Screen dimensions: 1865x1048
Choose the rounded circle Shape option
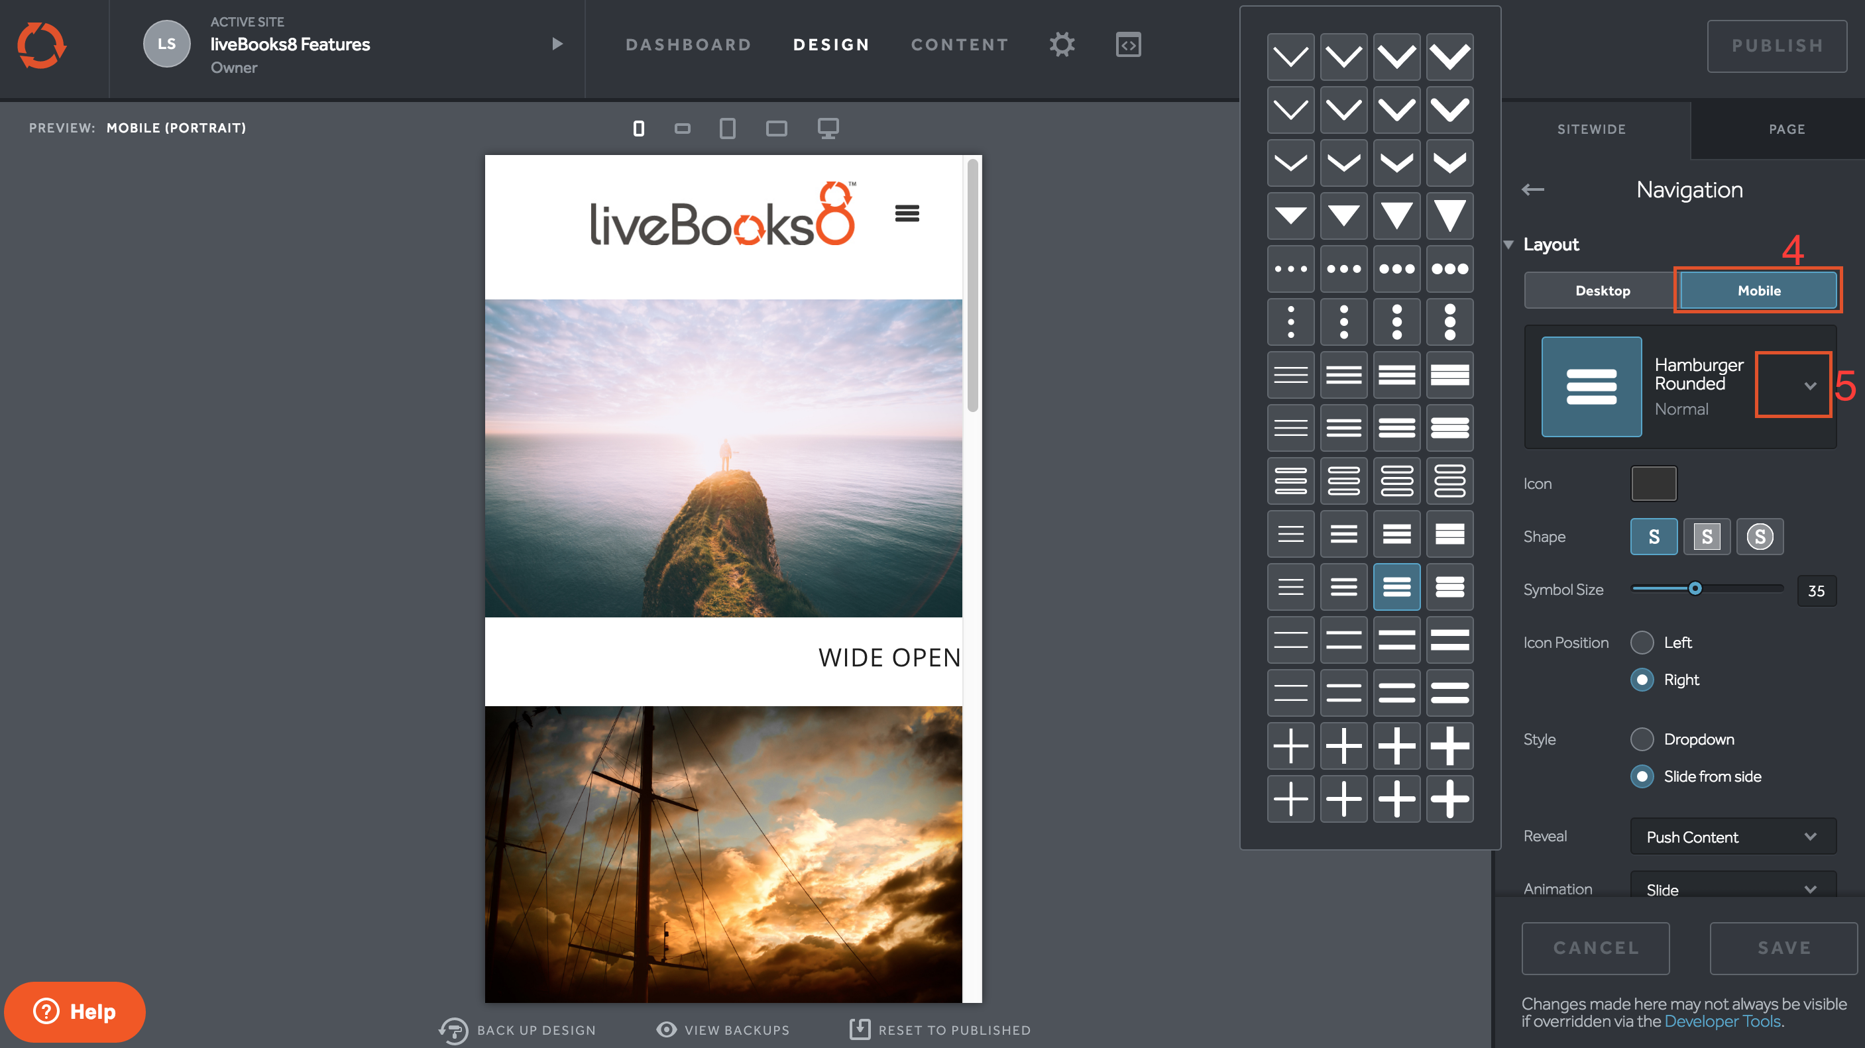pos(1760,537)
